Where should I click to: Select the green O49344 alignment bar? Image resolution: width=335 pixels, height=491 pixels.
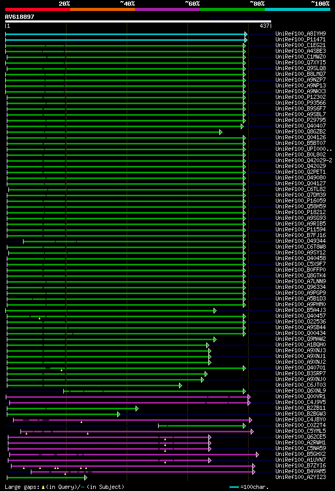pos(133,241)
